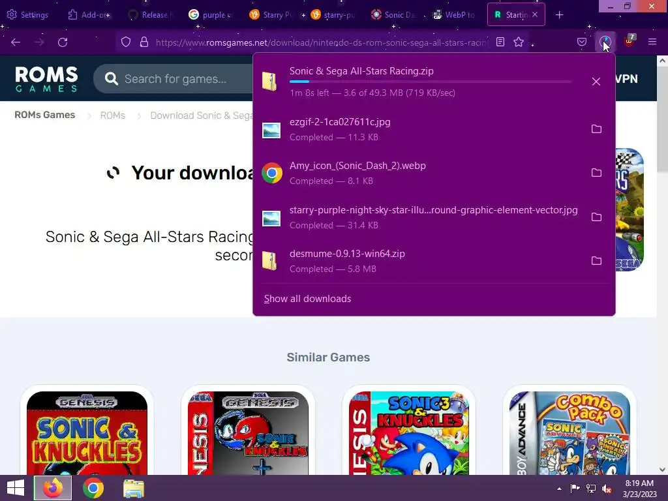Click the ROMS GAMES site logo

[x=46, y=79]
